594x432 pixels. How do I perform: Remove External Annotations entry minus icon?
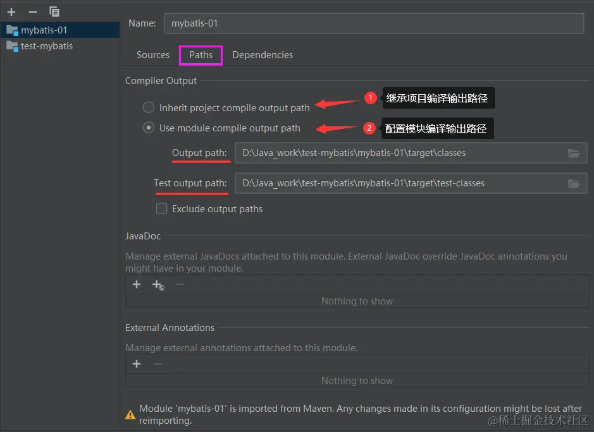point(158,364)
